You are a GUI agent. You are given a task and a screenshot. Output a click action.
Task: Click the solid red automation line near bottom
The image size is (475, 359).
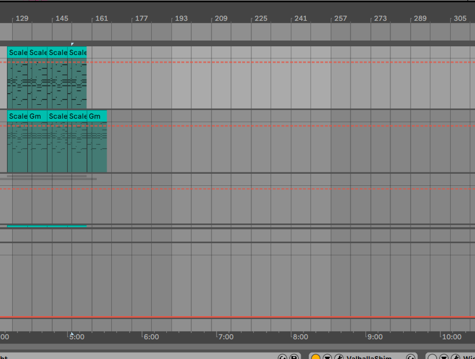tap(237, 317)
